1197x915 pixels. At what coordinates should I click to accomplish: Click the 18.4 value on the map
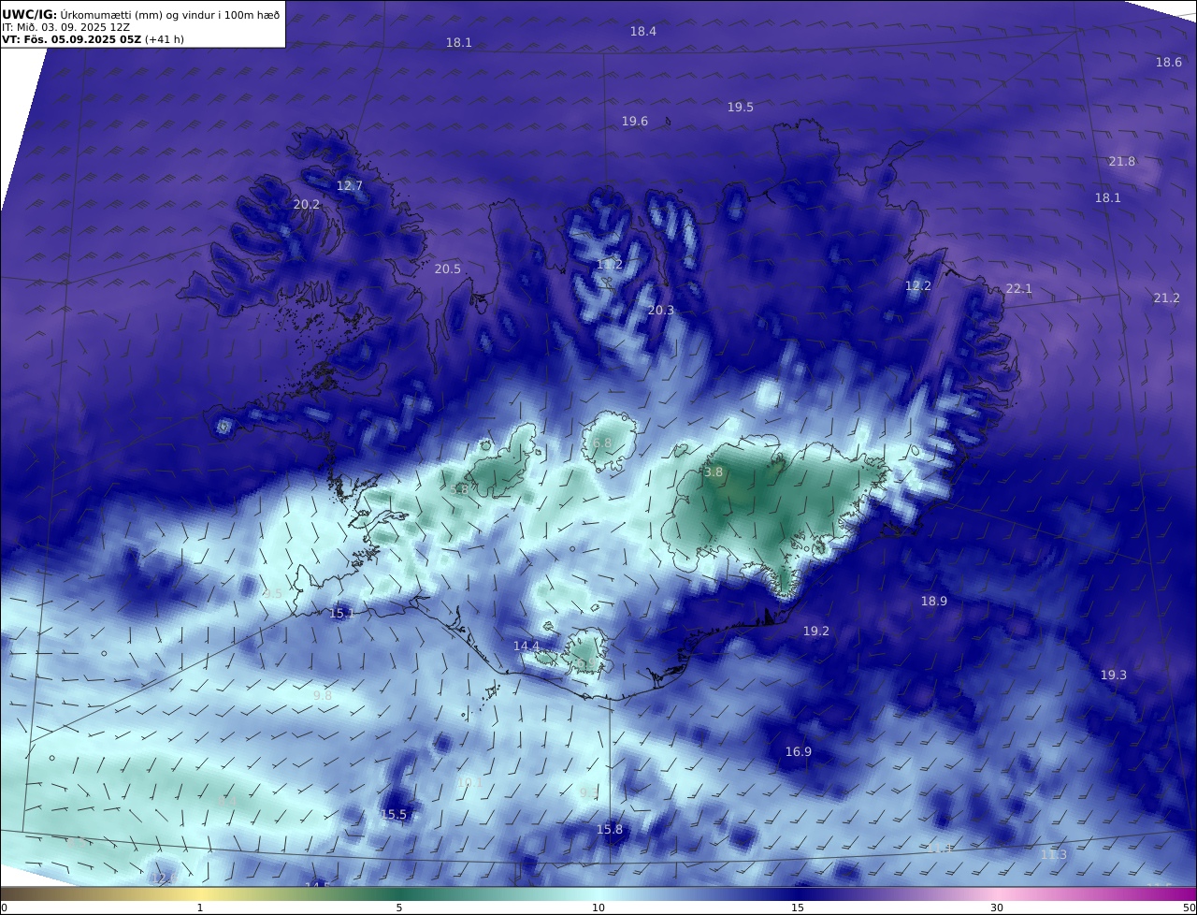[642, 31]
